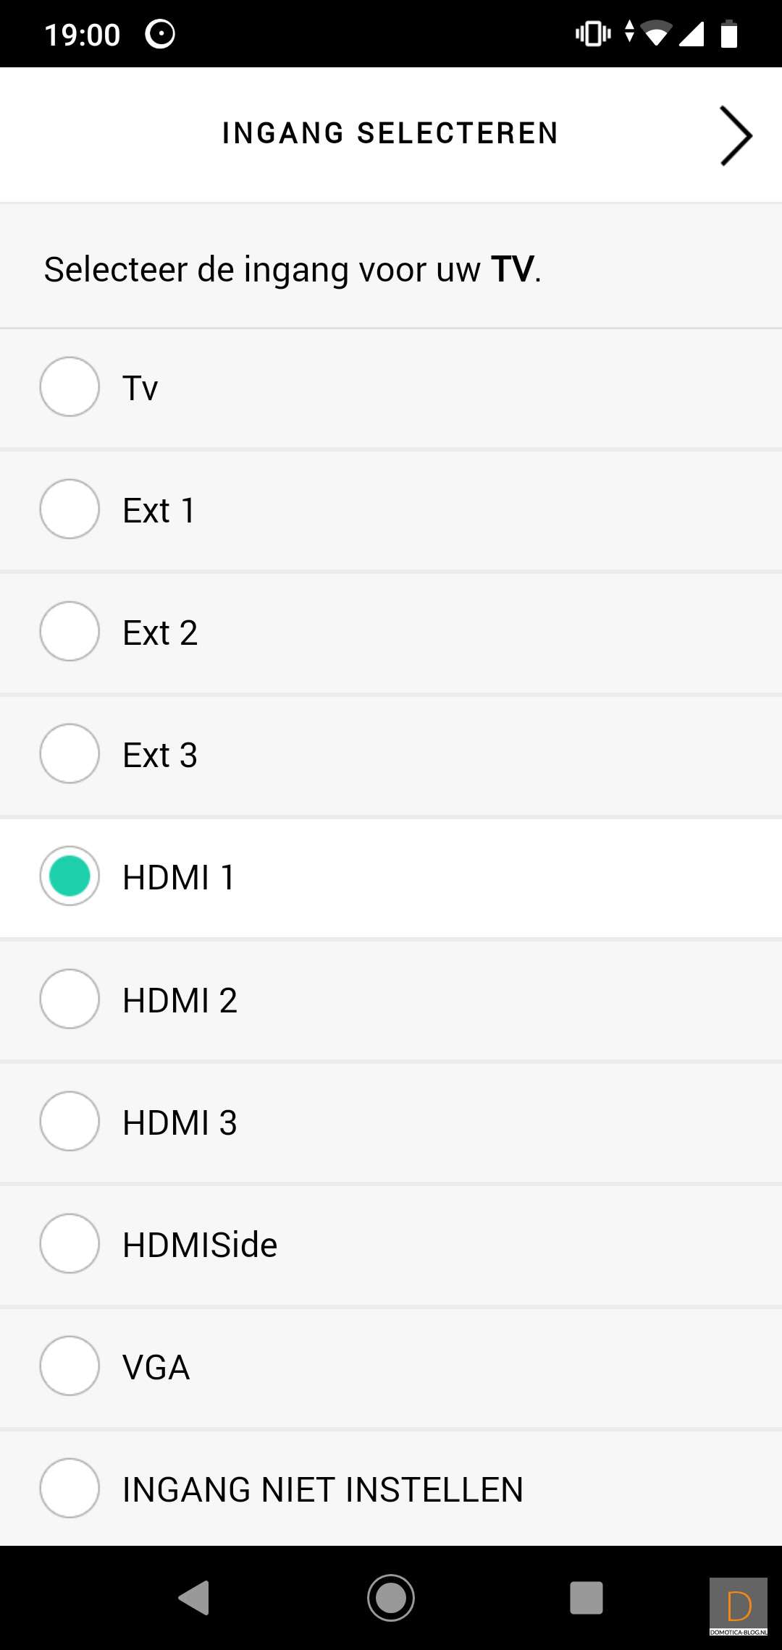
Task: Select the Ext 2 radio option
Action: [70, 631]
